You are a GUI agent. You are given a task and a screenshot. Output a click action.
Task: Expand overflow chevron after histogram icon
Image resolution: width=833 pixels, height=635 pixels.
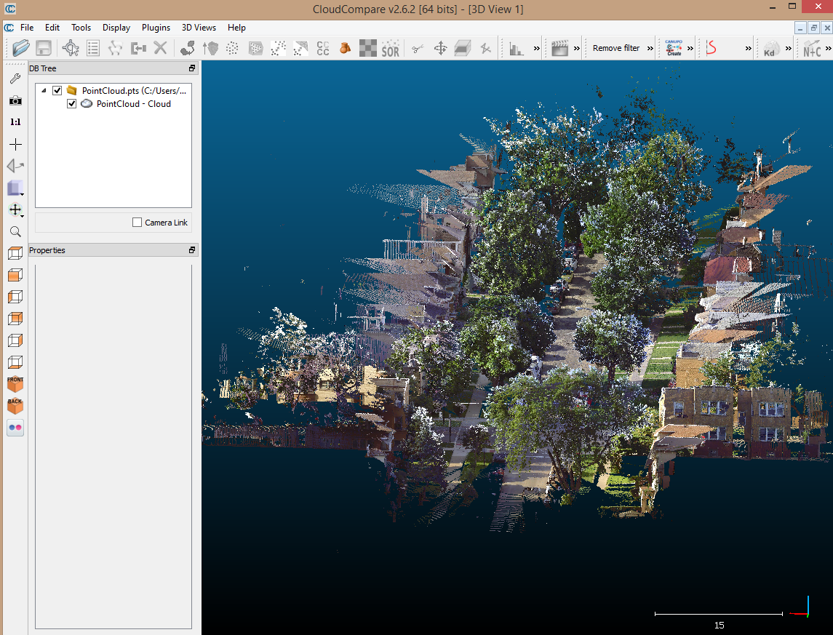click(537, 48)
